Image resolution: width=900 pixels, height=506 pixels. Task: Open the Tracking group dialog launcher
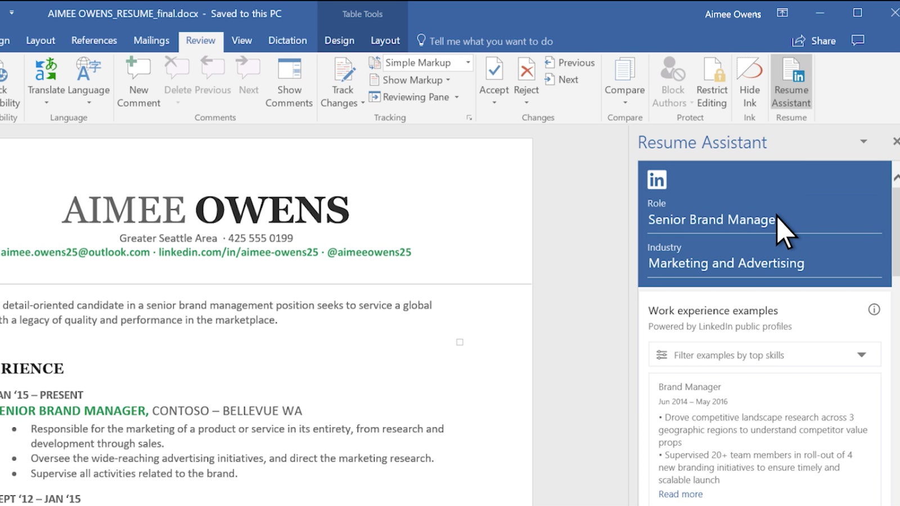(x=469, y=118)
